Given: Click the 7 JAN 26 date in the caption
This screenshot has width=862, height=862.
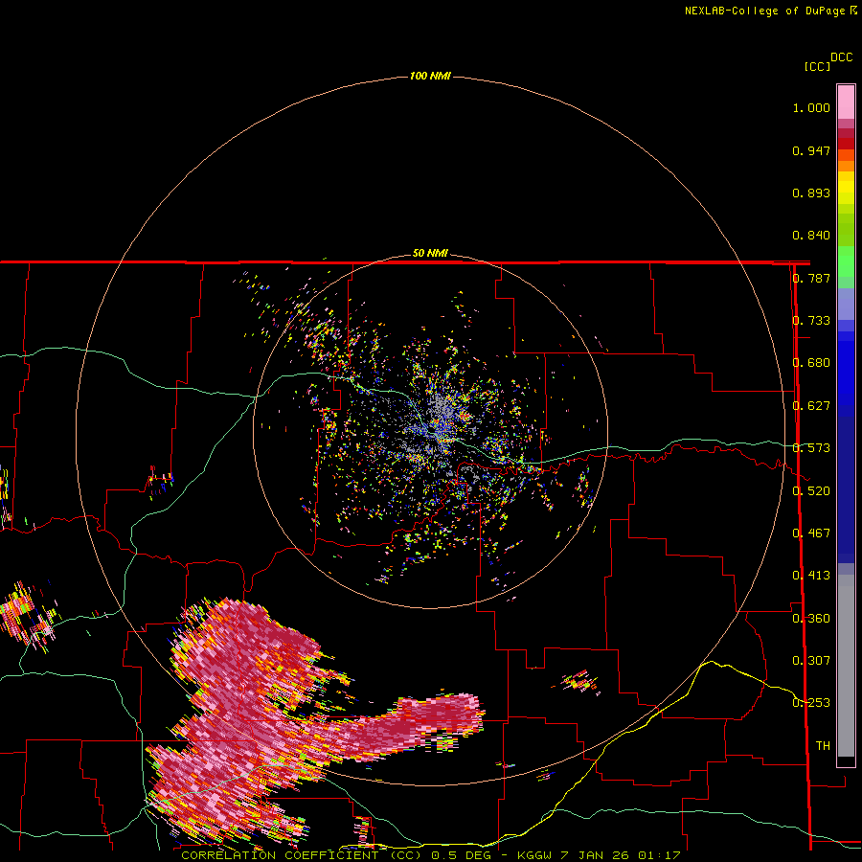Looking at the screenshot, I should 596,855.
